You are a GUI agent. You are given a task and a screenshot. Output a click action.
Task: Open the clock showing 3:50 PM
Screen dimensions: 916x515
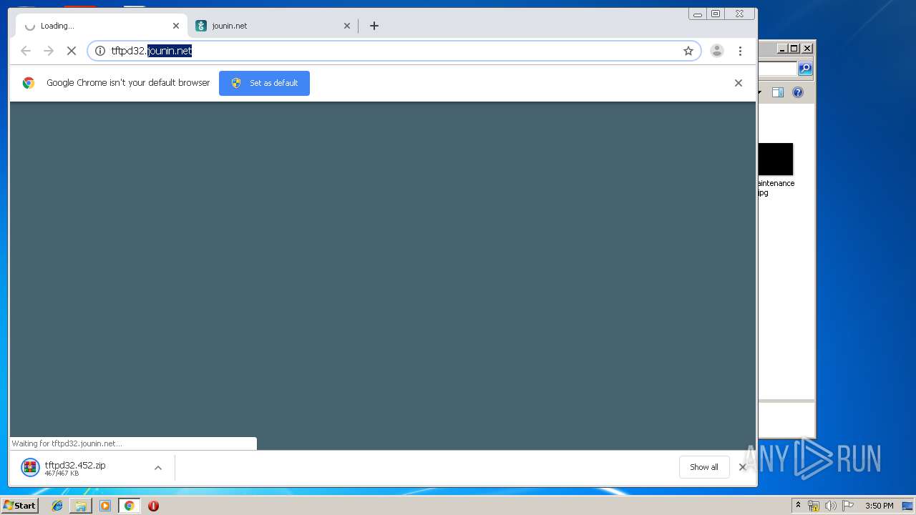879,506
